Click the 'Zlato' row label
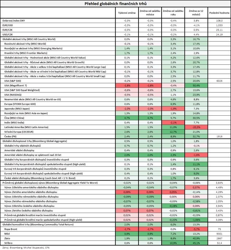 (7, 238)
